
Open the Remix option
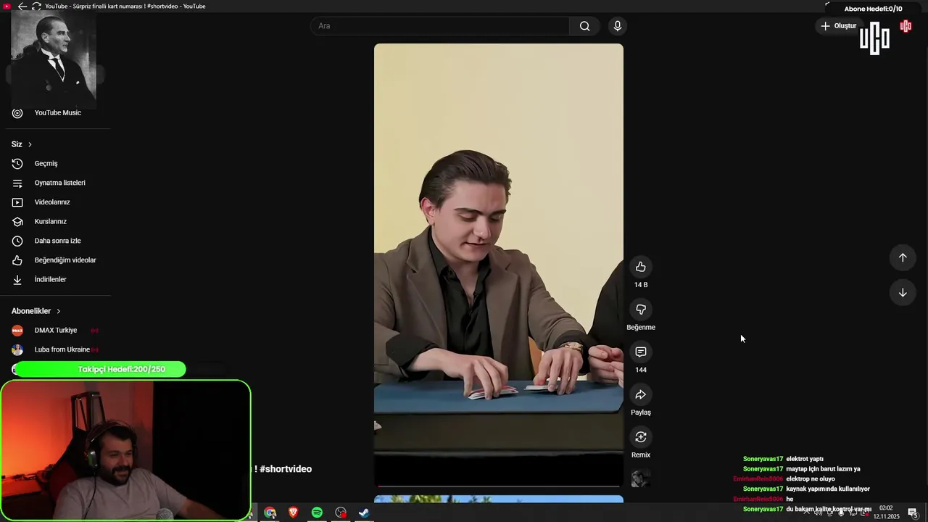[x=641, y=436]
